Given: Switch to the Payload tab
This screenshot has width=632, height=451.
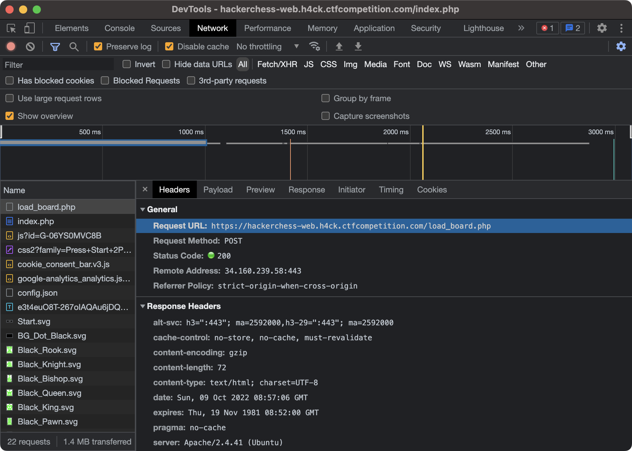Looking at the screenshot, I should coord(218,189).
